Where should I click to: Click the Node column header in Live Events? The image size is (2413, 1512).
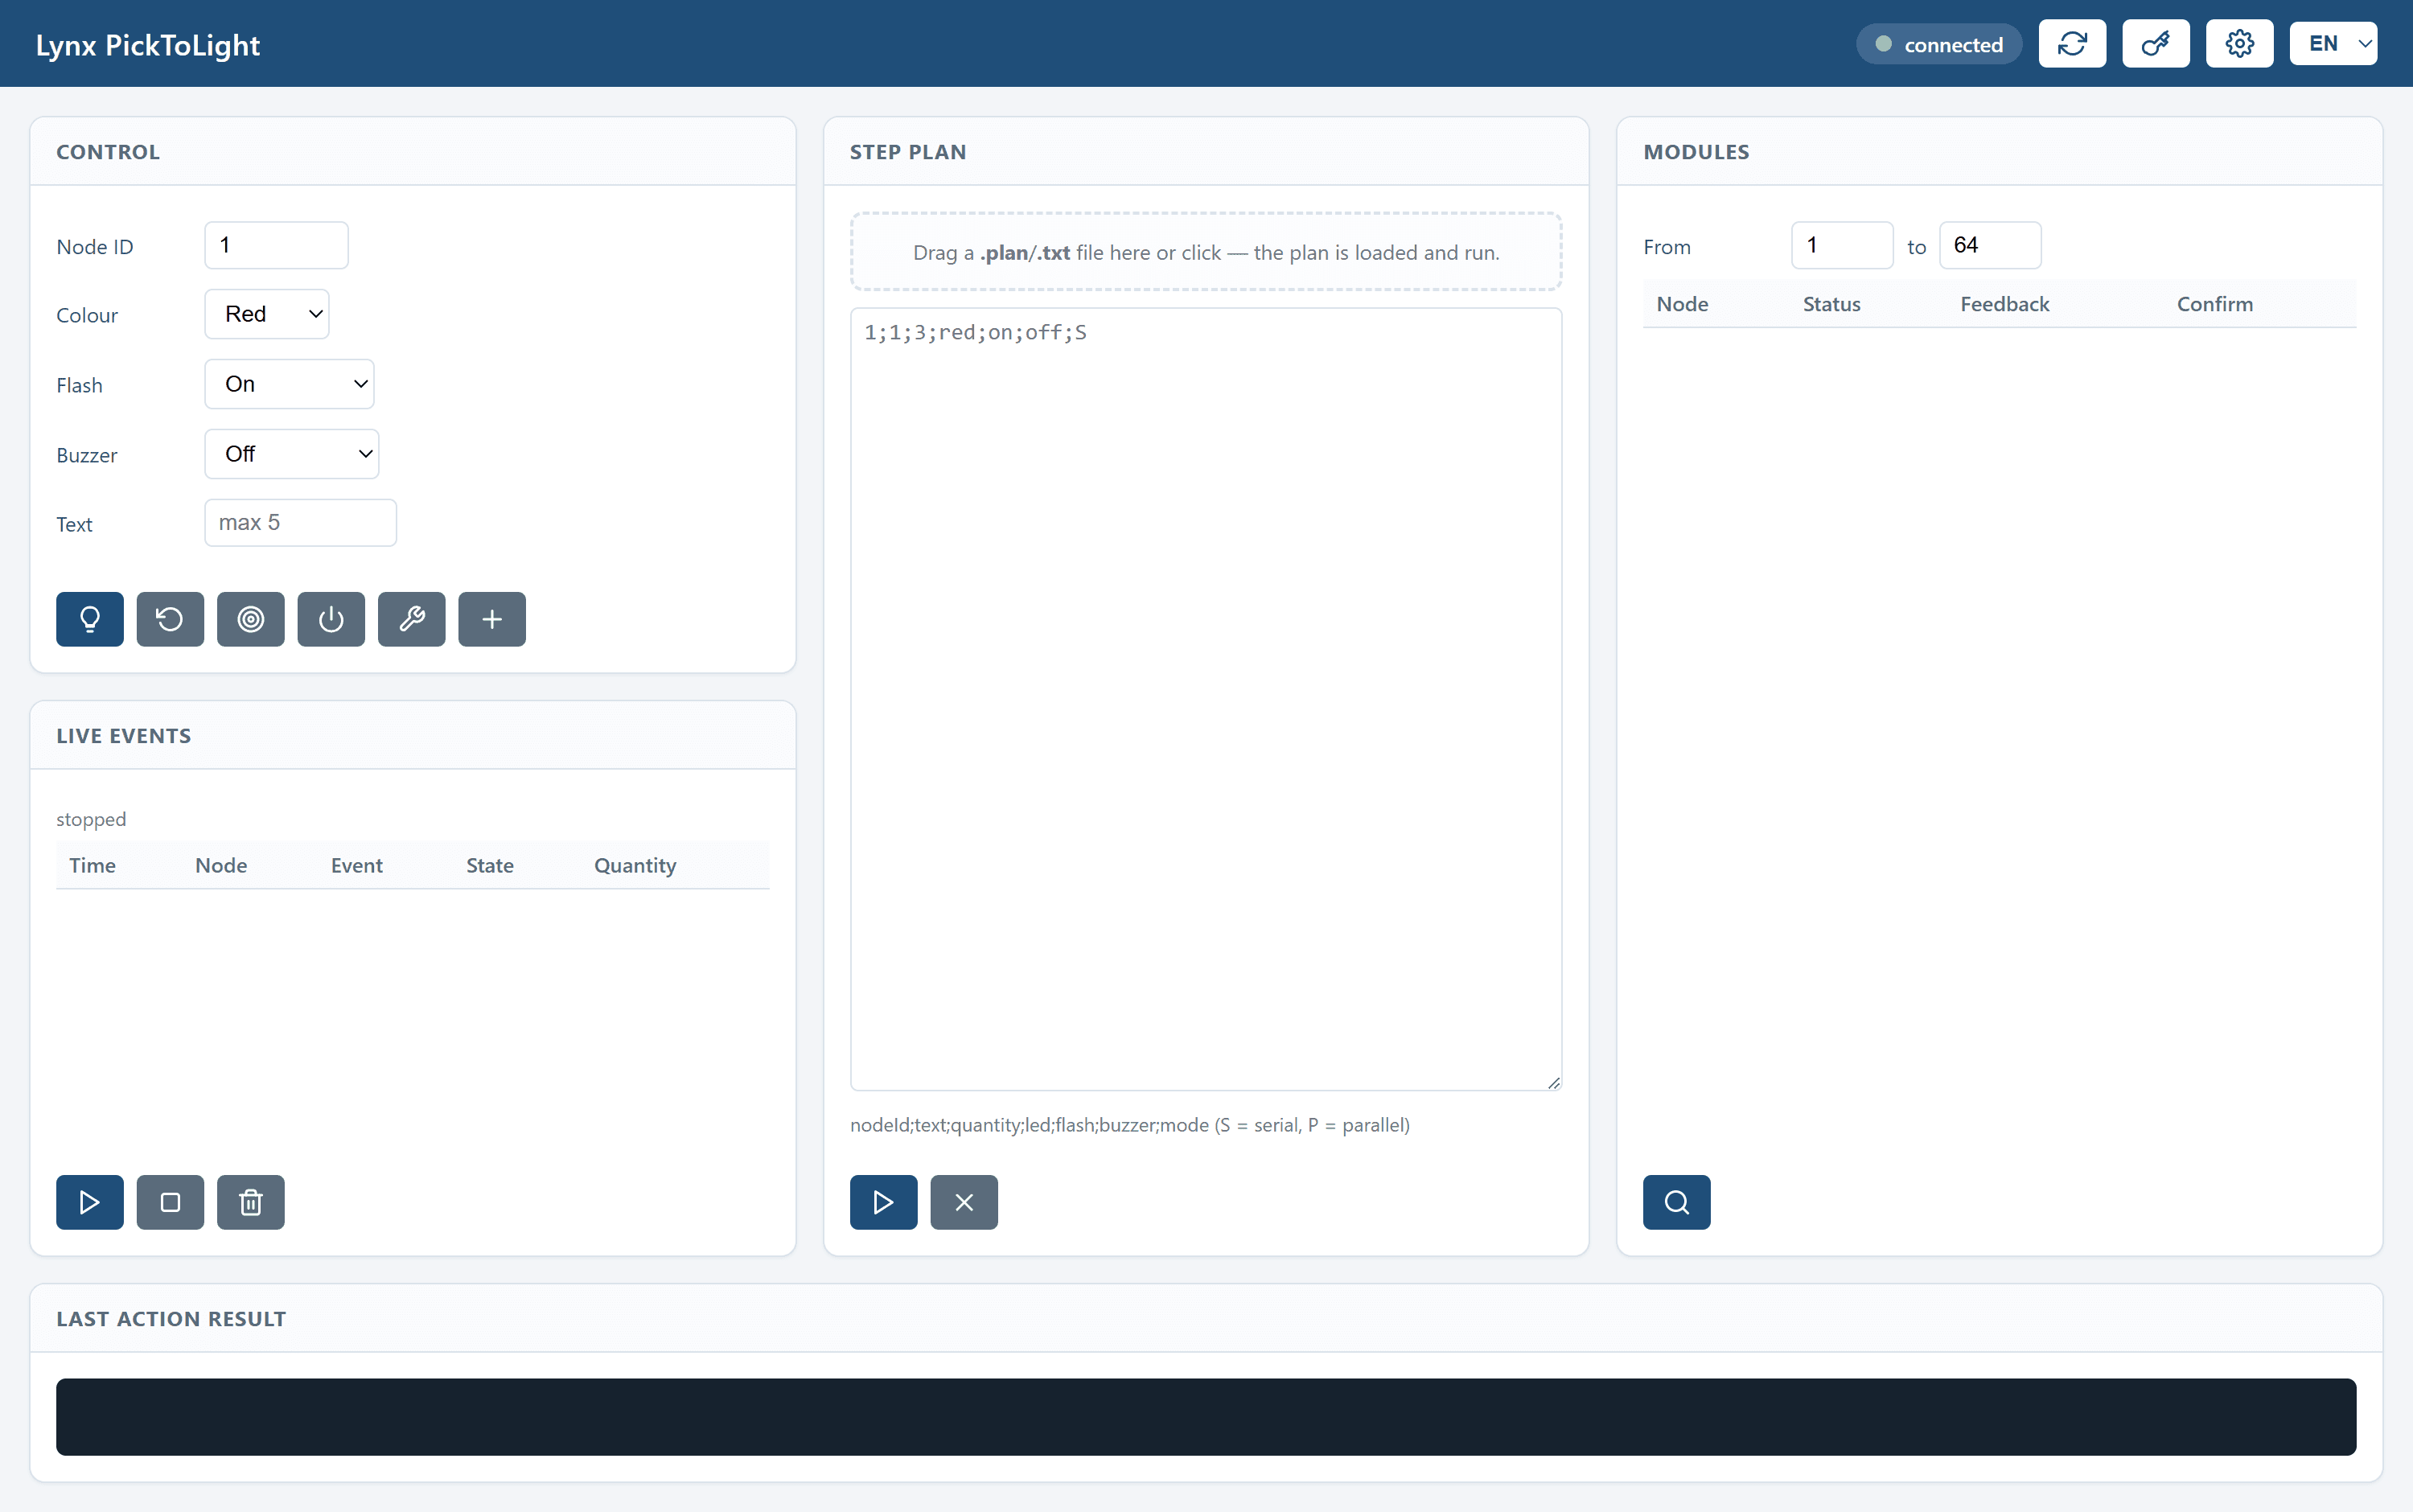click(x=221, y=866)
